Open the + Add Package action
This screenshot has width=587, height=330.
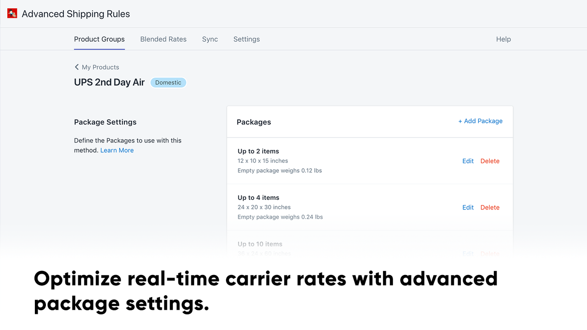480,121
